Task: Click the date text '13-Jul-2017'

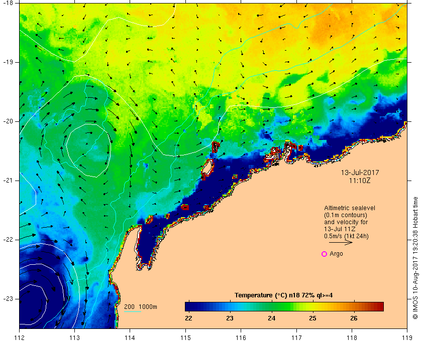Action: (x=360, y=173)
